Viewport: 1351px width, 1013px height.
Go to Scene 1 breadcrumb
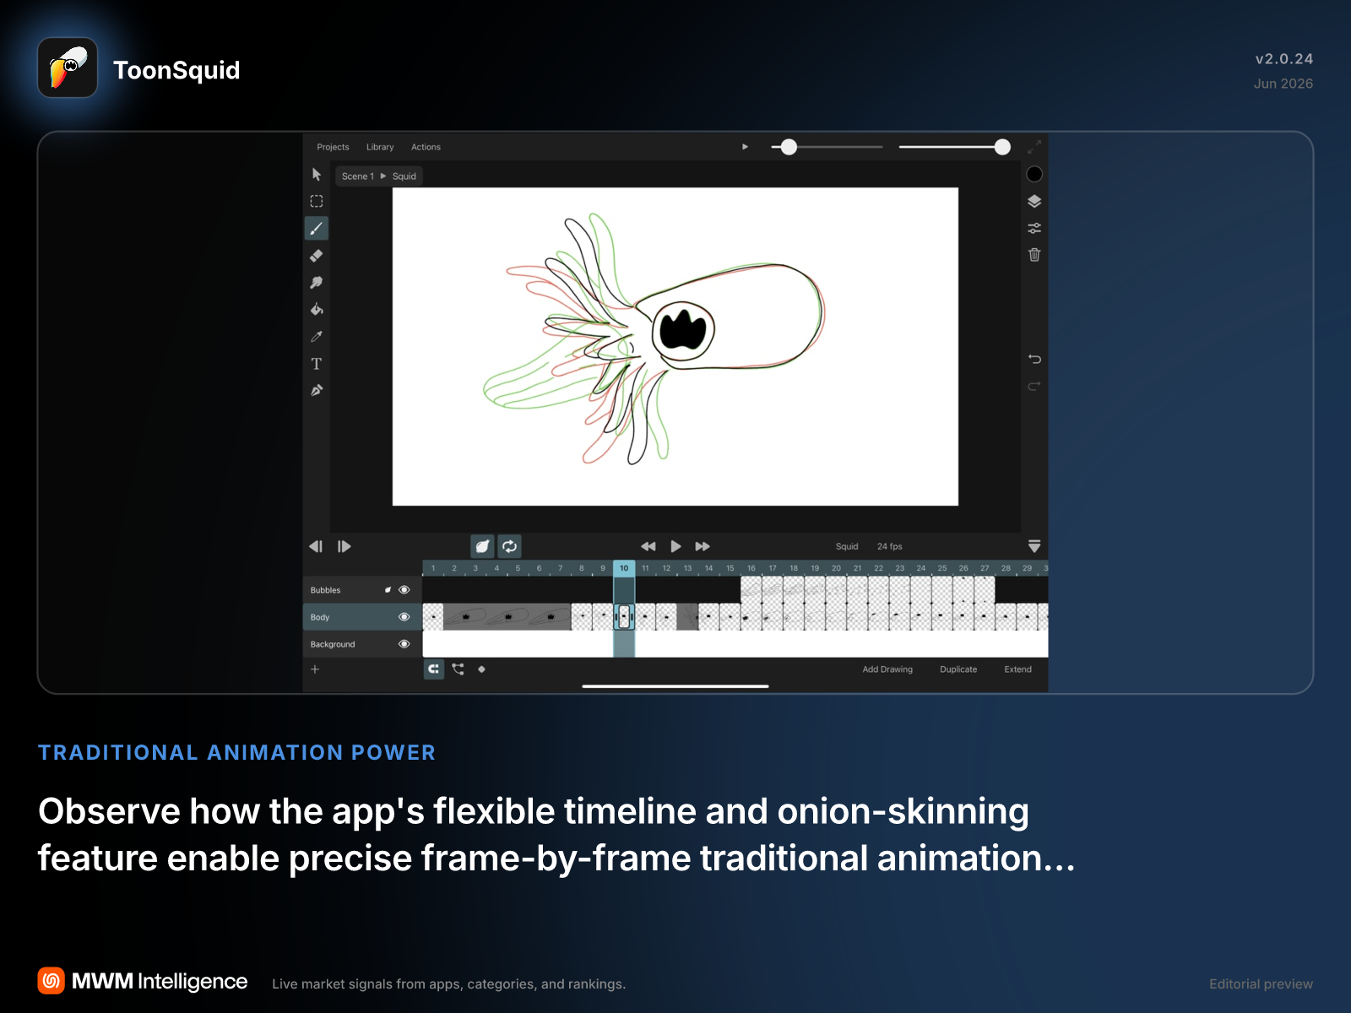click(358, 176)
